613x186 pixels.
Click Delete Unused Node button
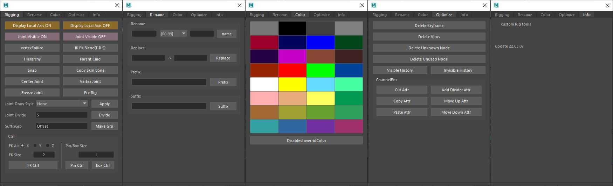click(429, 59)
